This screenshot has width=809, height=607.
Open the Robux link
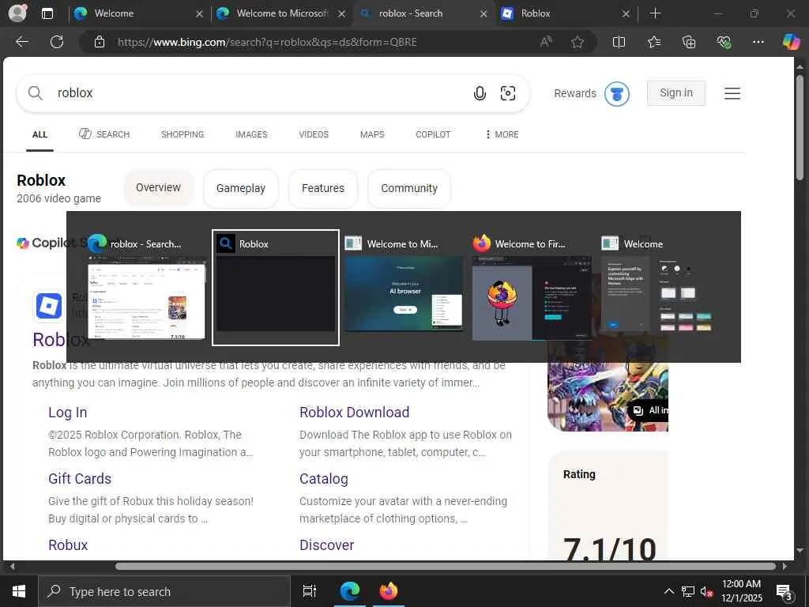click(x=68, y=545)
